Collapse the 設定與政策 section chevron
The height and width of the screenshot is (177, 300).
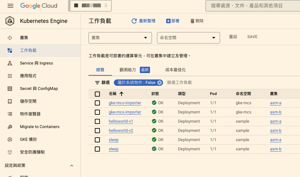(72, 166)
